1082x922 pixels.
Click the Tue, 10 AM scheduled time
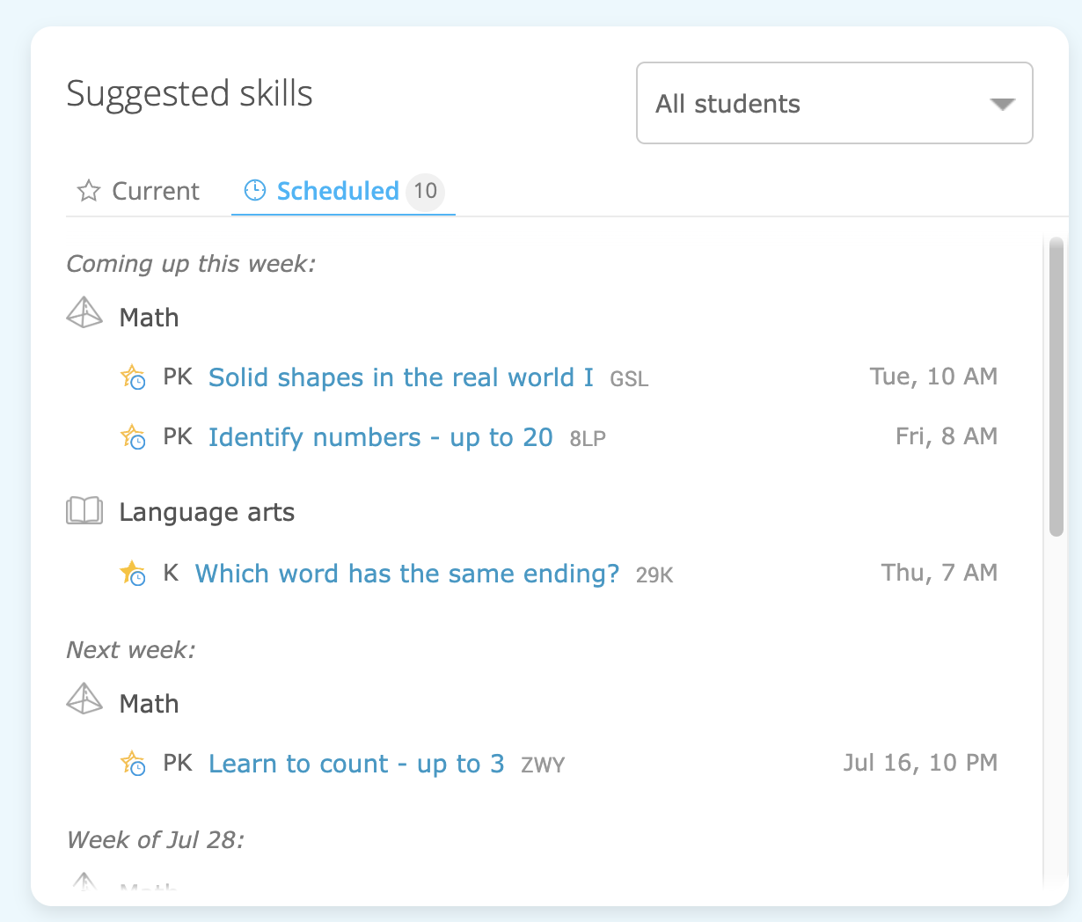click(x=933, y=377)
